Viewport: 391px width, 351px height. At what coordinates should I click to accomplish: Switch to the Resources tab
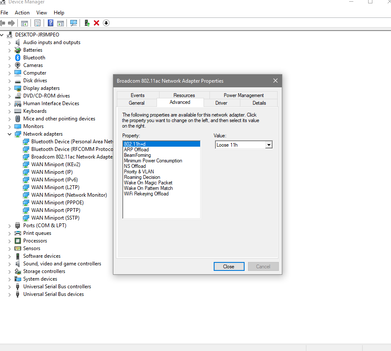184,95
